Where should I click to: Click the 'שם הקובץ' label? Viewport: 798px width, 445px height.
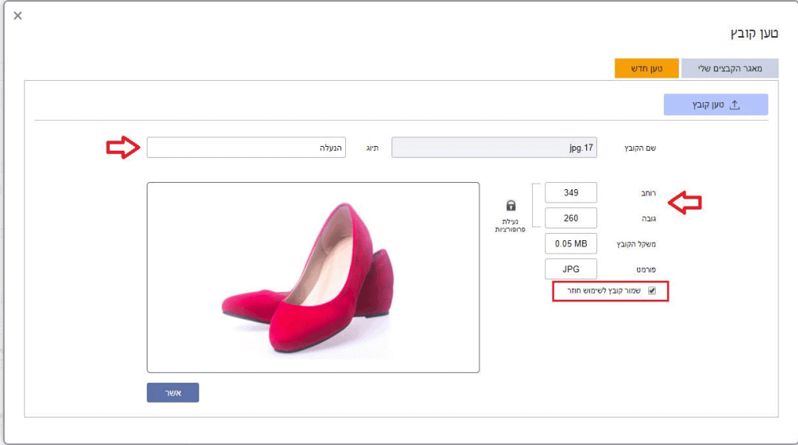point(639,148)
